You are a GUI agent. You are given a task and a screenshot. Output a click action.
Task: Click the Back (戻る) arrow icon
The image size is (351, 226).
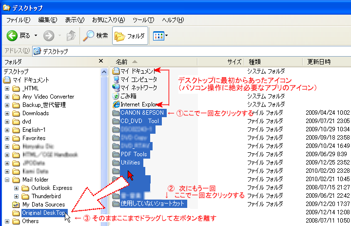coord(12,36)
